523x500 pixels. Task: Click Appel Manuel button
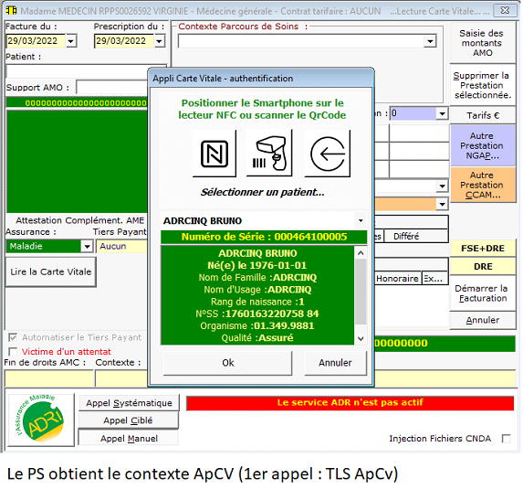point(129,438)
